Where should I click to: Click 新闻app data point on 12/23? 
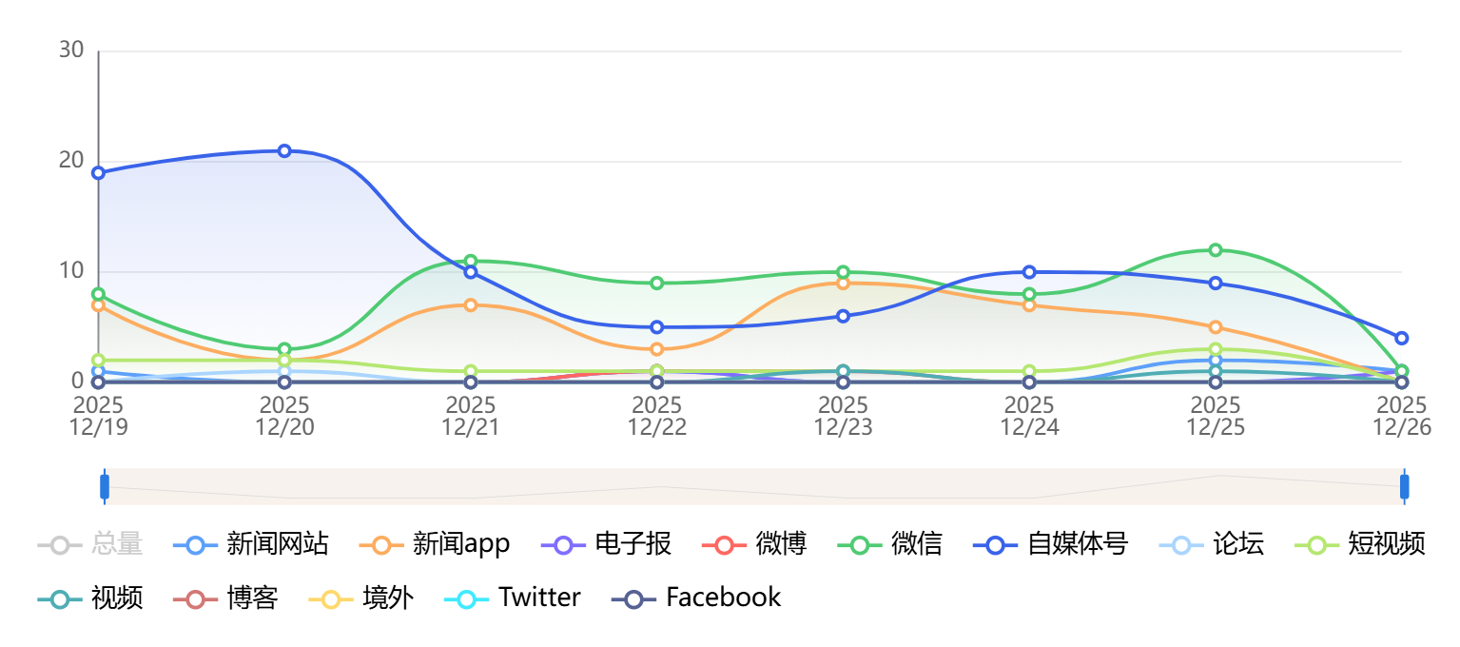[x=843, y=284]
